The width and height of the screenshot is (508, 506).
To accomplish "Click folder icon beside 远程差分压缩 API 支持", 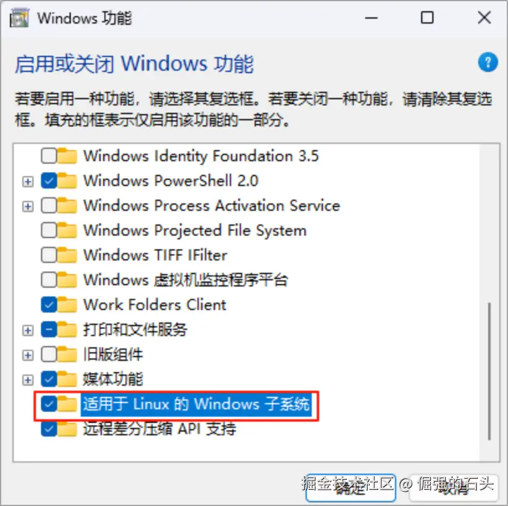I will (x=68, y=429).
